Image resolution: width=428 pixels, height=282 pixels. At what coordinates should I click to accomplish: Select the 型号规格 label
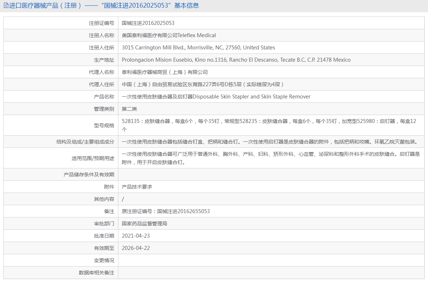104,125
